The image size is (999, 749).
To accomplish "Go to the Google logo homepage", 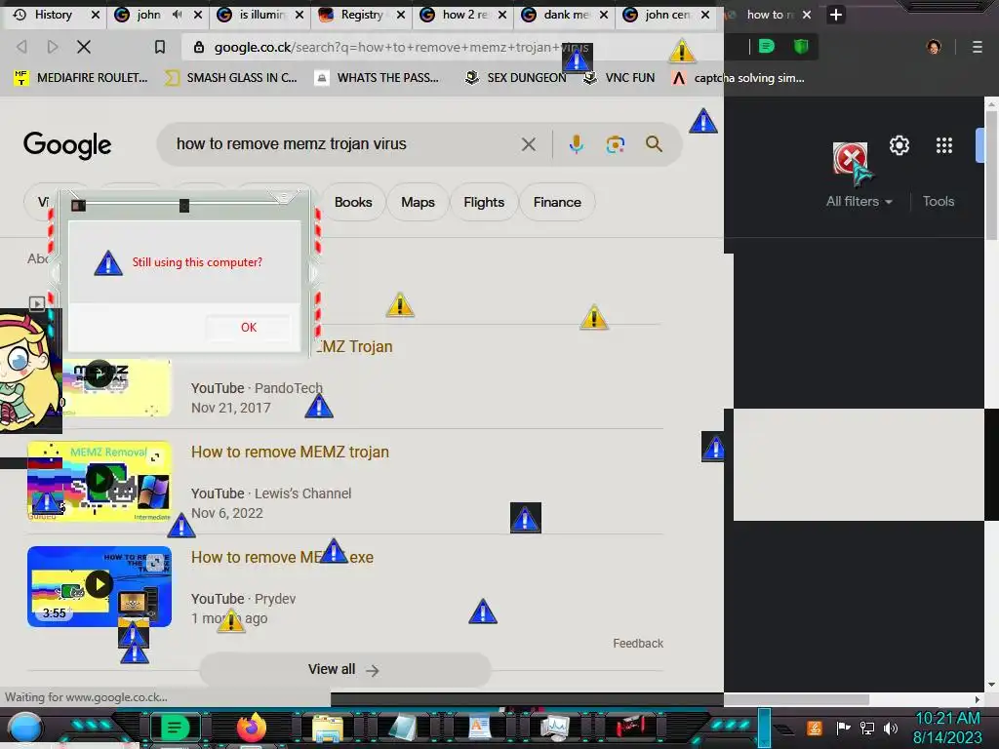I will click(67, 145).
